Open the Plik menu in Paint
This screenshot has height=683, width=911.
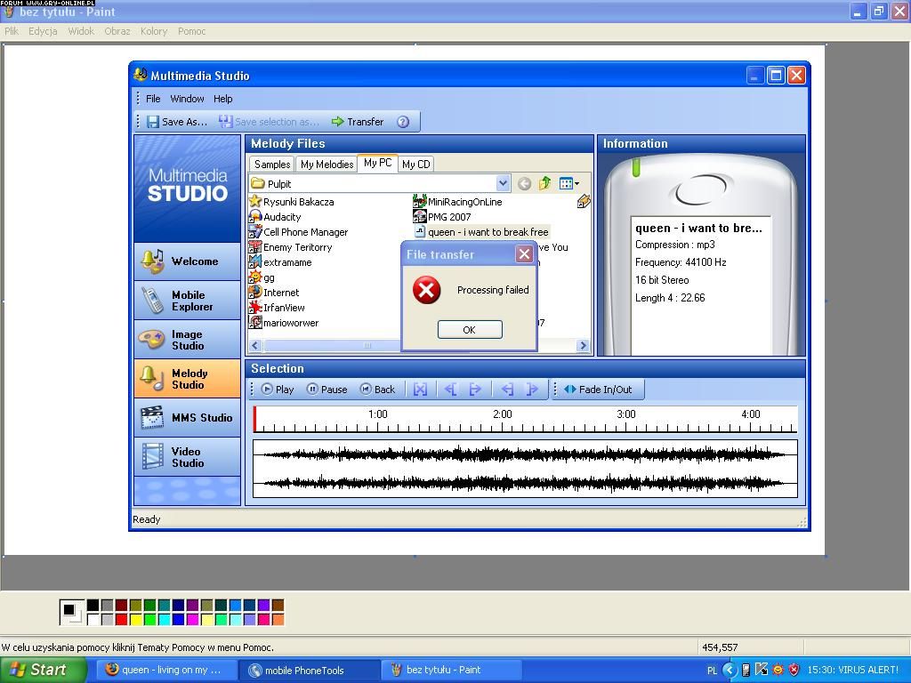click(12, 31)
